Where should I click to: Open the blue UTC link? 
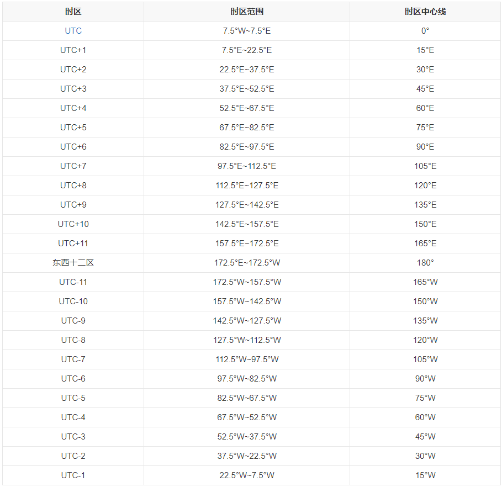click(73, 31)
